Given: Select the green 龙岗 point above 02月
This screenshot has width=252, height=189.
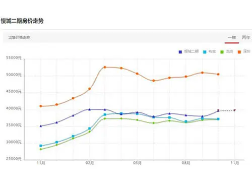Looking at the screenshot, I should tap(90, 132).
